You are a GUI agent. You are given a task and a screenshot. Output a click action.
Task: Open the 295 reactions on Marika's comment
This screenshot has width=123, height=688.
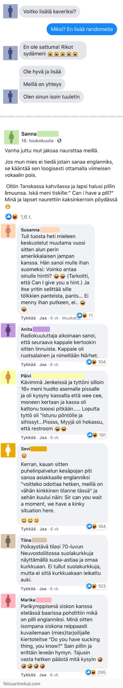pyautogui.click(x=96, y=672)
